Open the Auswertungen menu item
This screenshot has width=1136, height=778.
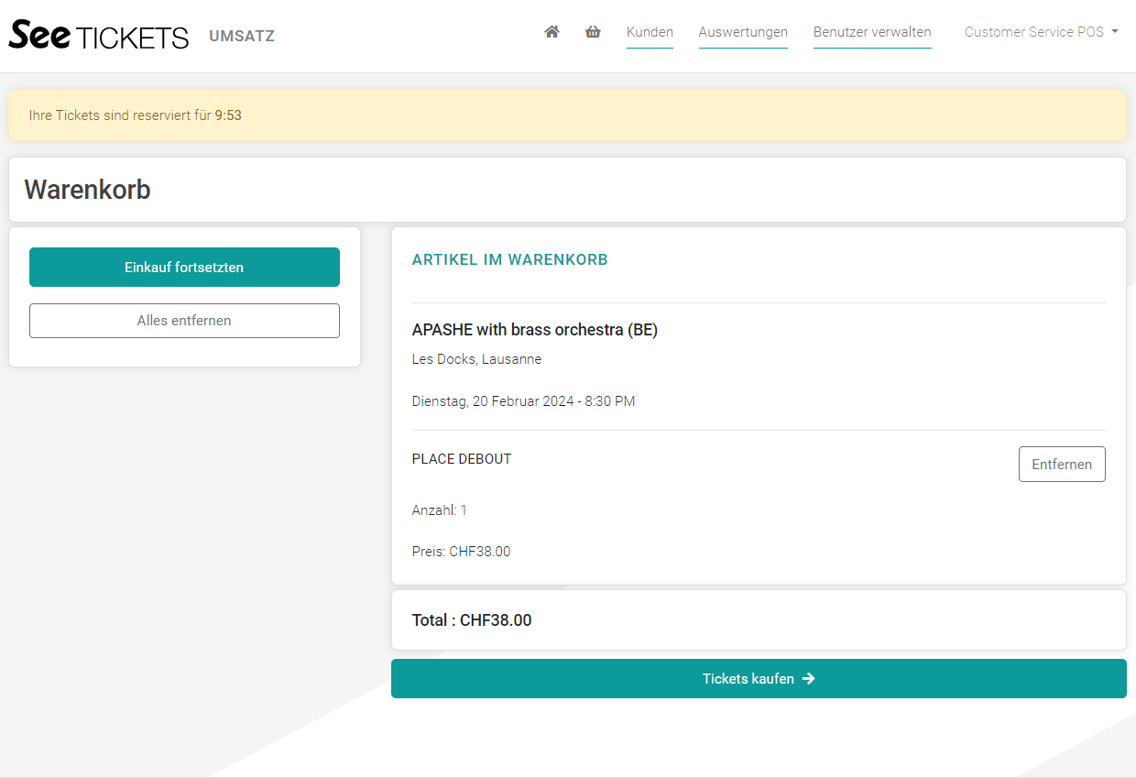click(x=743, y=32)
